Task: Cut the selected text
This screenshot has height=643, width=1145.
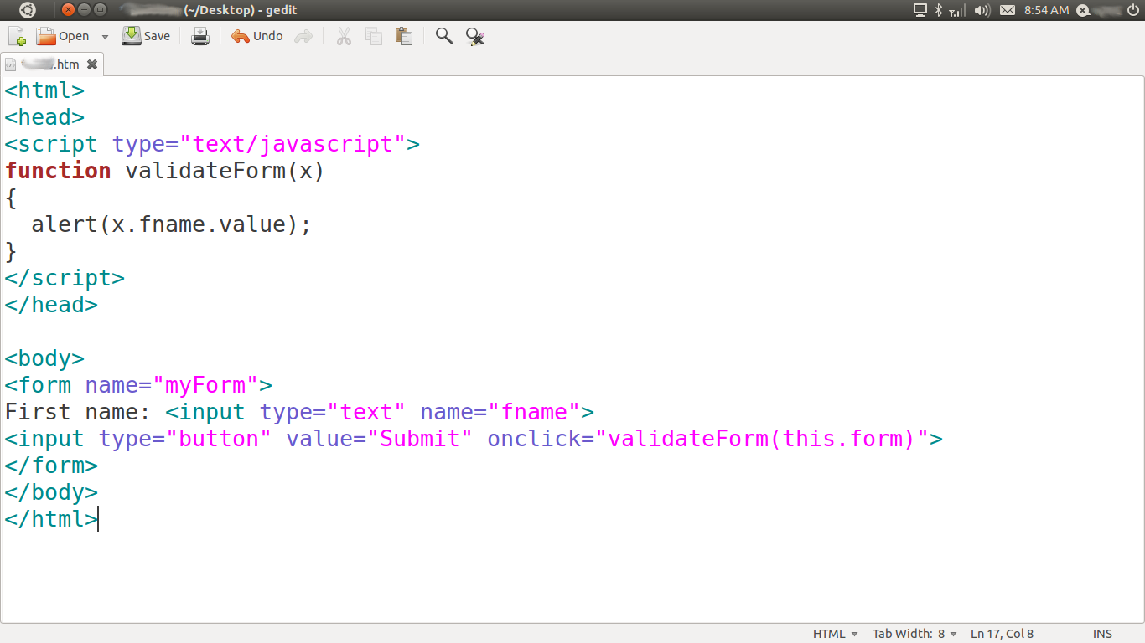Action: 344,36
